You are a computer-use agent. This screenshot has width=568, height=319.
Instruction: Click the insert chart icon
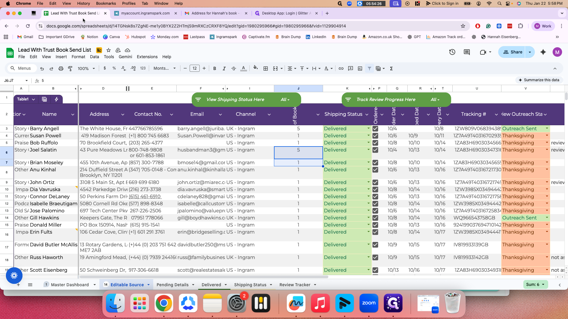tap(360, 69)
